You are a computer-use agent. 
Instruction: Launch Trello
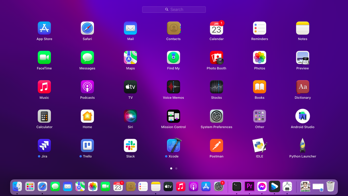click(87, 145)
